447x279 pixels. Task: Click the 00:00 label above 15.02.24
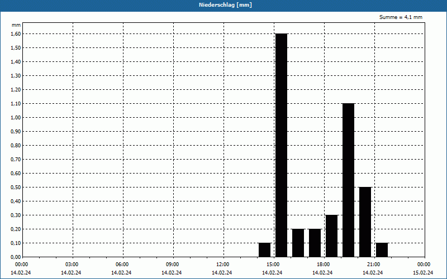[x=424, y=264]
